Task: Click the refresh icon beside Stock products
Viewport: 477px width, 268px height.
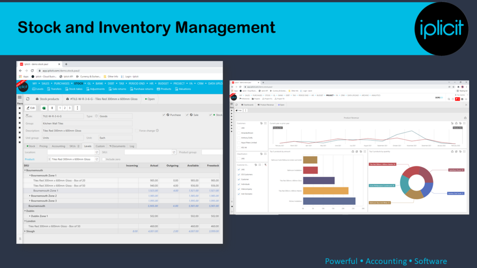Action: [27, 99]
